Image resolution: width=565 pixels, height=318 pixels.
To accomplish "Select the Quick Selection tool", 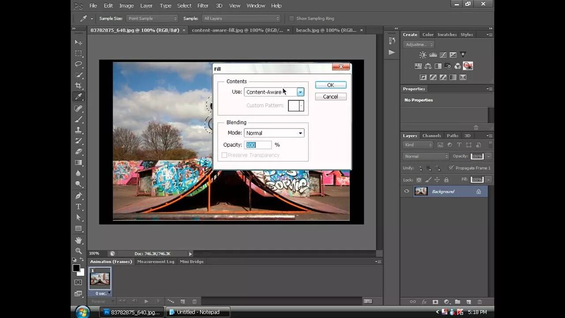I will [79, 75].
